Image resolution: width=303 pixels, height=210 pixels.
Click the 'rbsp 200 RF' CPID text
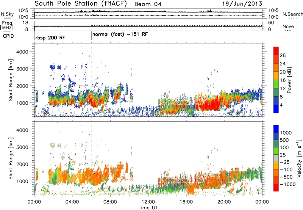[x=50, y=38]
